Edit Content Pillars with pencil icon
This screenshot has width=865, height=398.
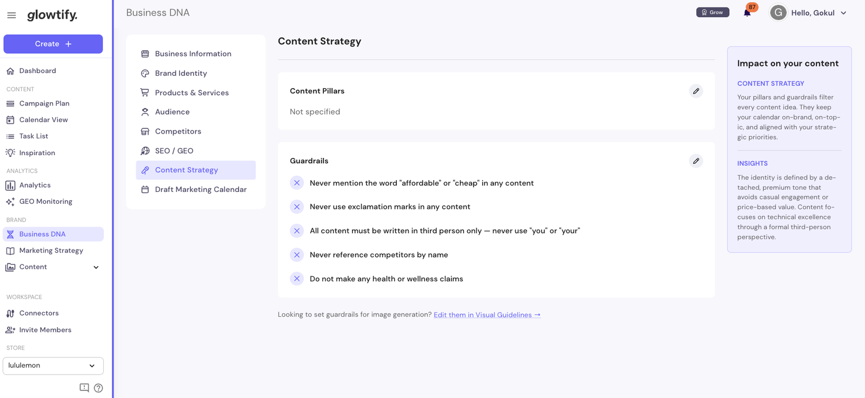click(696, 91)
